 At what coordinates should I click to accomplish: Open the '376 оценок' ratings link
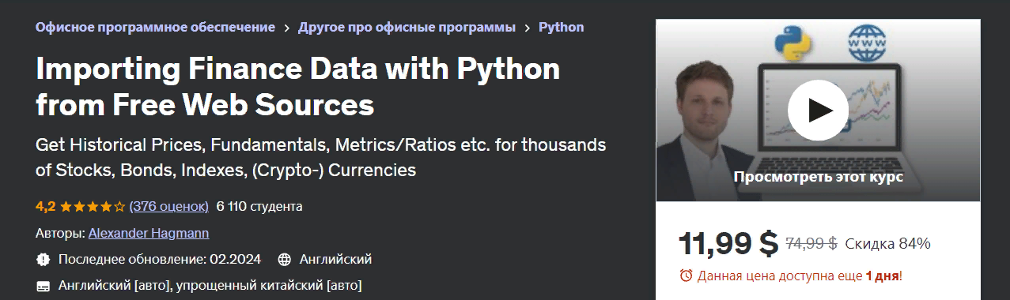point(169,206)
